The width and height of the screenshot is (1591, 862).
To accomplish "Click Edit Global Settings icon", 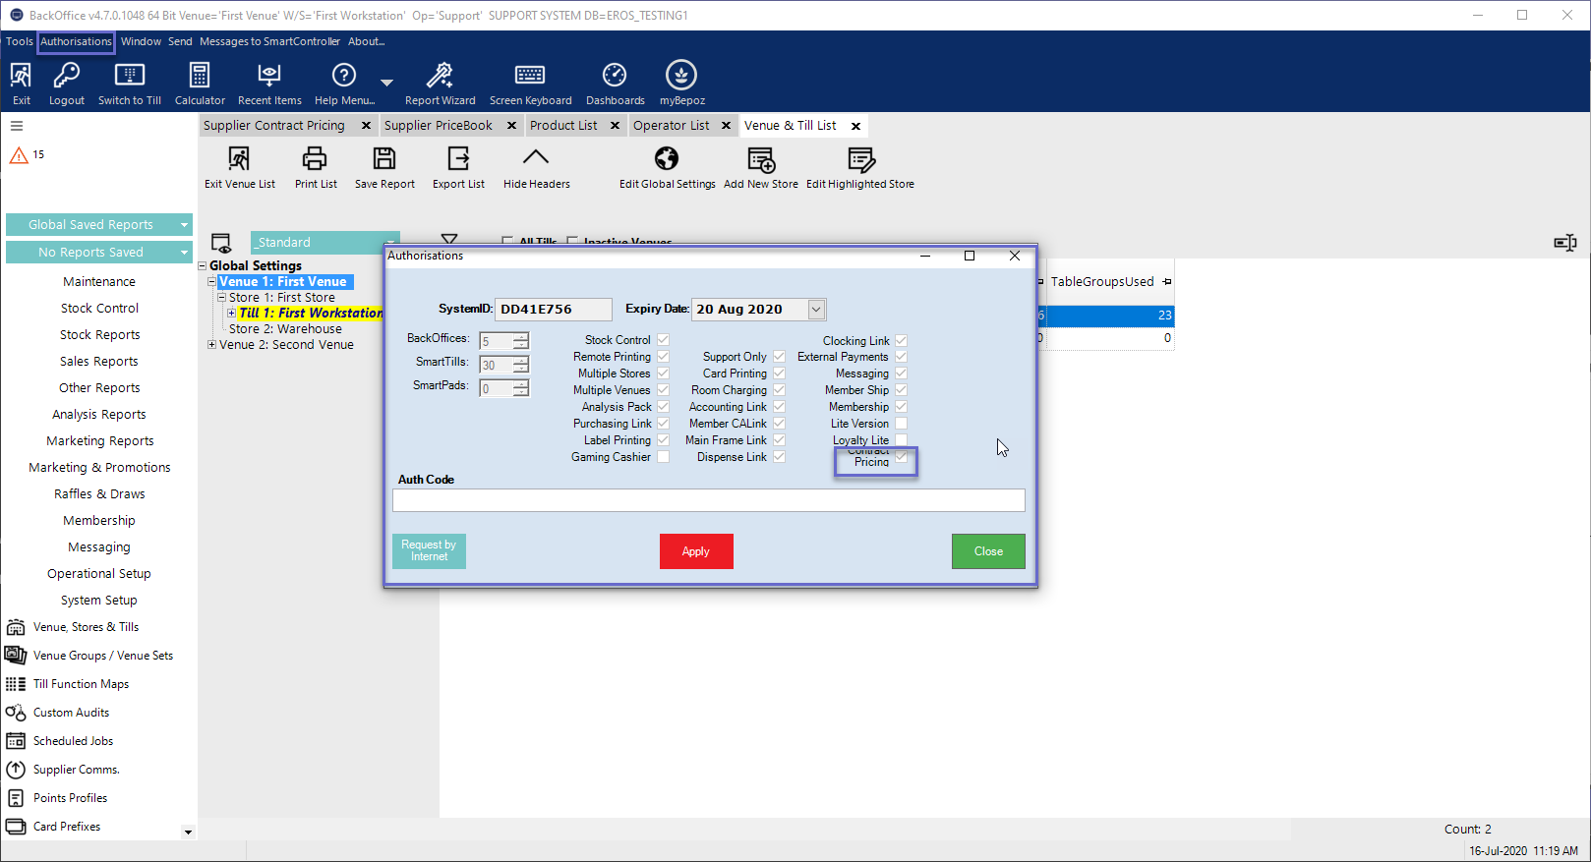I will [x=667, y=160].
